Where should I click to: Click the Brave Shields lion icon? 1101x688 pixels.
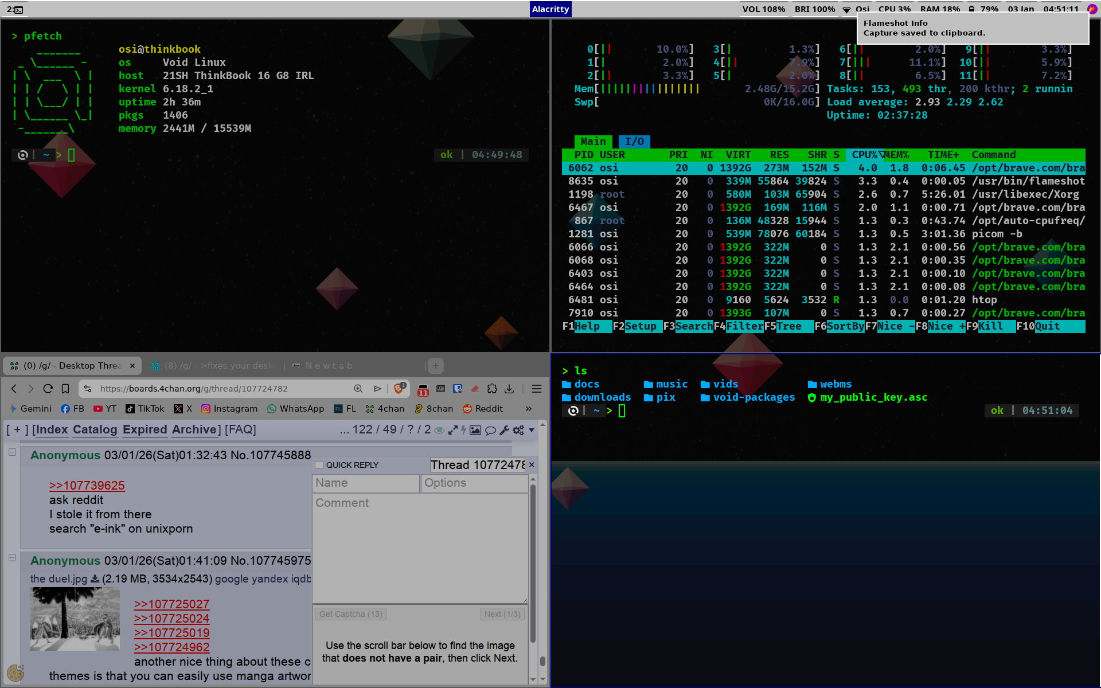399,389
